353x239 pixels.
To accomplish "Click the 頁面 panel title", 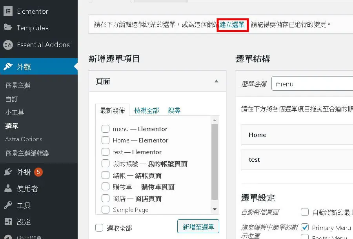I will coord(103,81).
